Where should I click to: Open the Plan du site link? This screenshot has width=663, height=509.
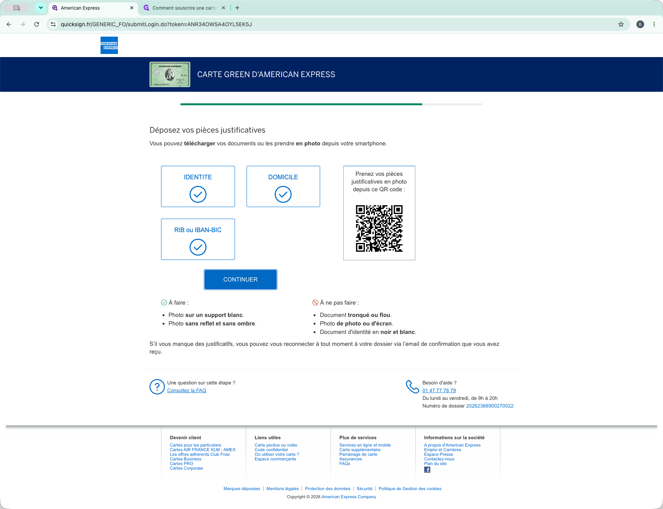click(435, 463)
